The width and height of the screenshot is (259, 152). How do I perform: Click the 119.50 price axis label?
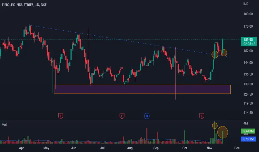click(248, 103)
